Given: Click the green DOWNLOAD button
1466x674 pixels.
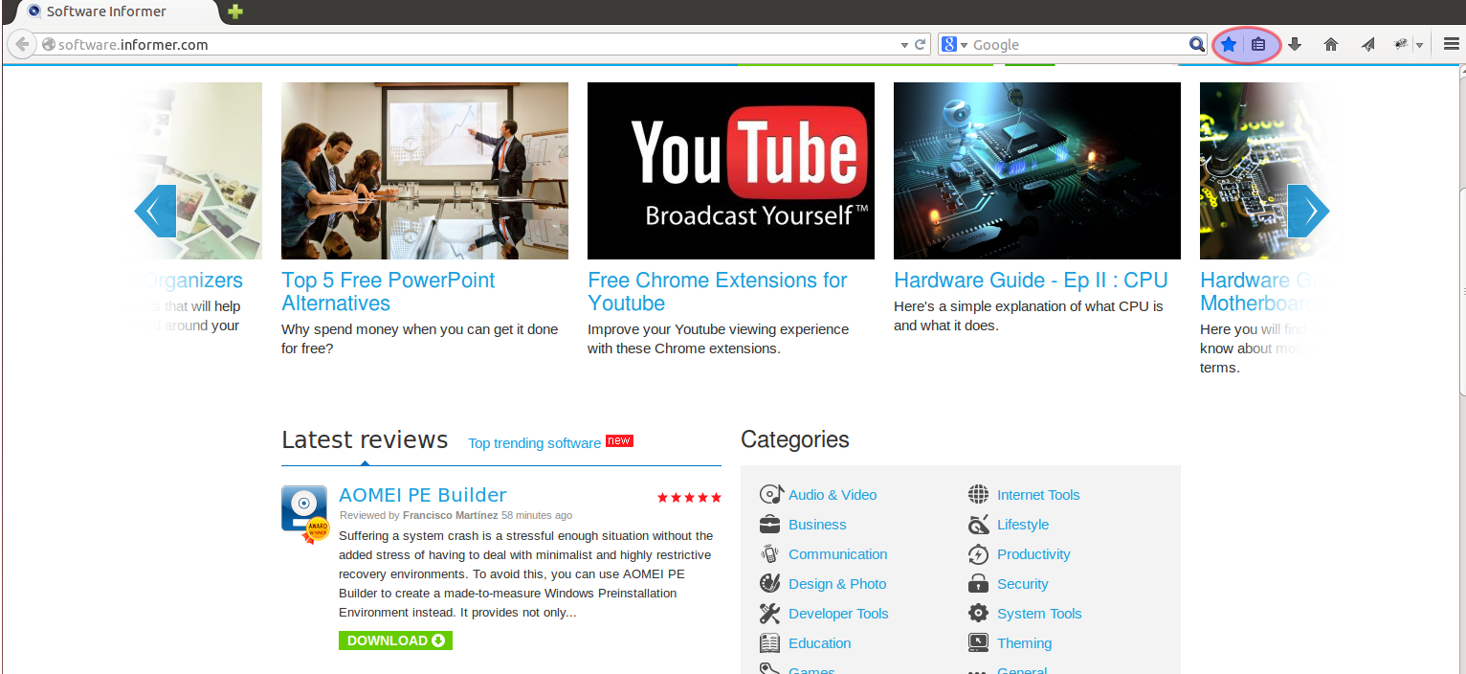Looking at the screenshot, I should click(x=395, y=640).
